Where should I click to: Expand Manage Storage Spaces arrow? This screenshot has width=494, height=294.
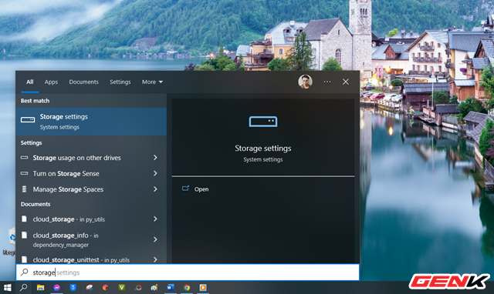click(155, 189)
